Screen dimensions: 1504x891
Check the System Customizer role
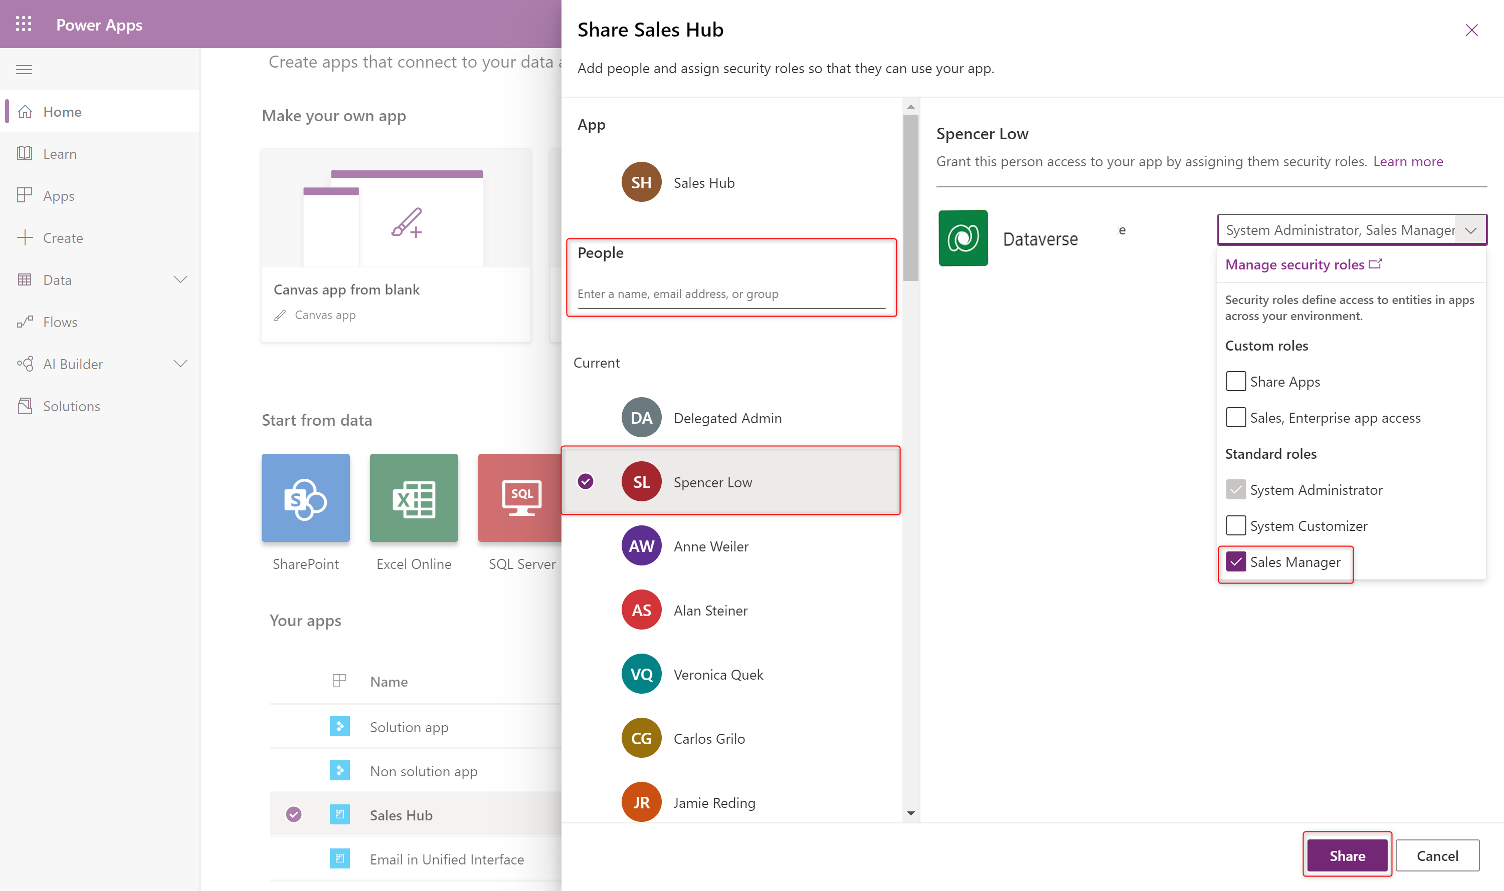[1234, 525]
